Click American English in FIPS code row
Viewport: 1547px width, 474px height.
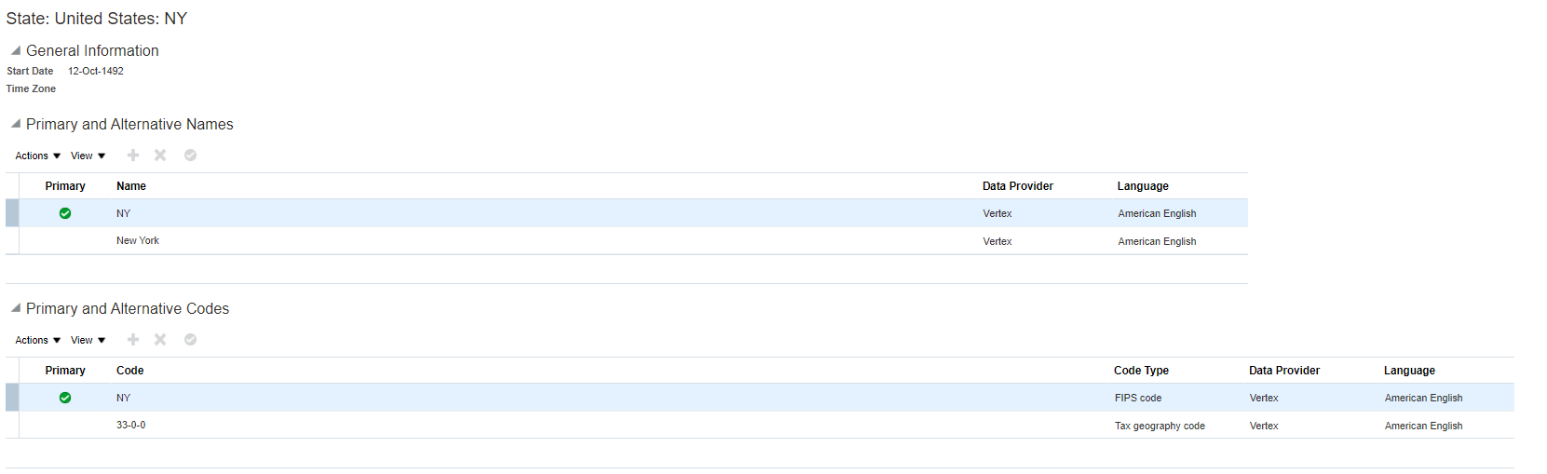click(1423, 398)
